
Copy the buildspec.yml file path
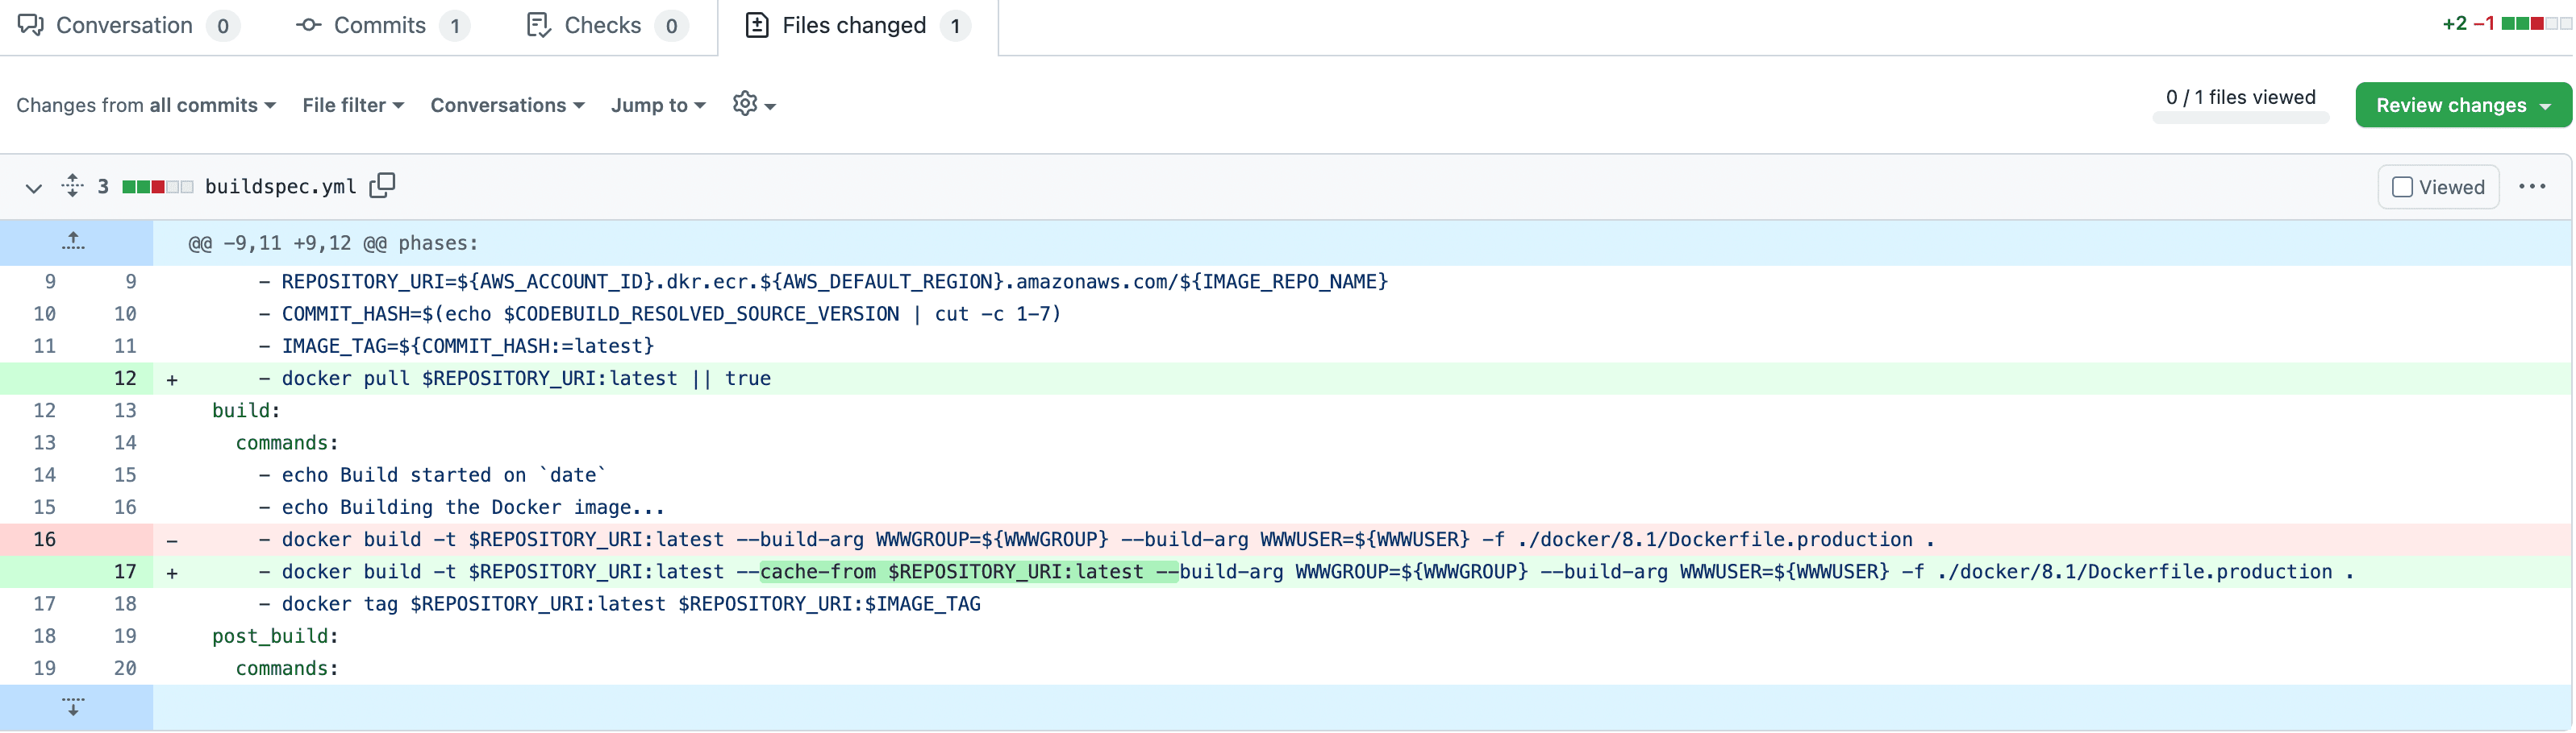pyautogui.click(x=382, y=186)
